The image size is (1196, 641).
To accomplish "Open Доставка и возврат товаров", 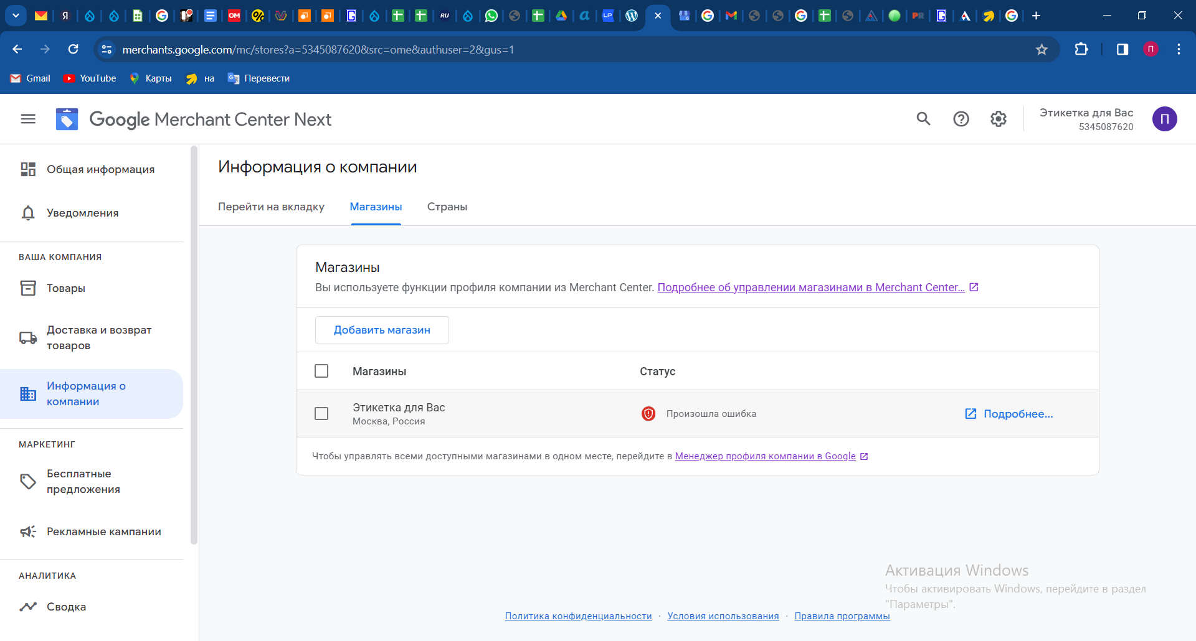I will click(x=92, y=337).
